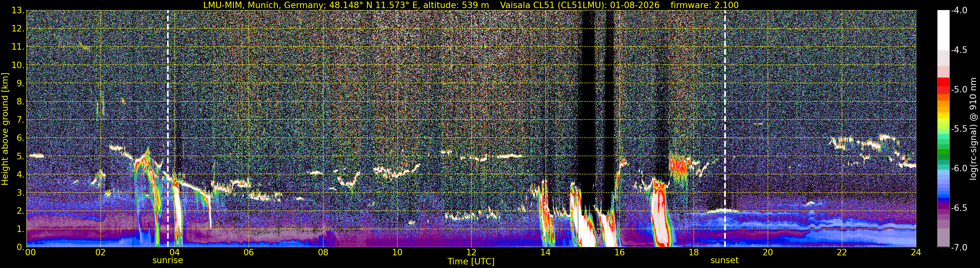Click the white dashed sunset marker line
The image size is (980, 268).
pyautogui.click(x=725, y=129)
